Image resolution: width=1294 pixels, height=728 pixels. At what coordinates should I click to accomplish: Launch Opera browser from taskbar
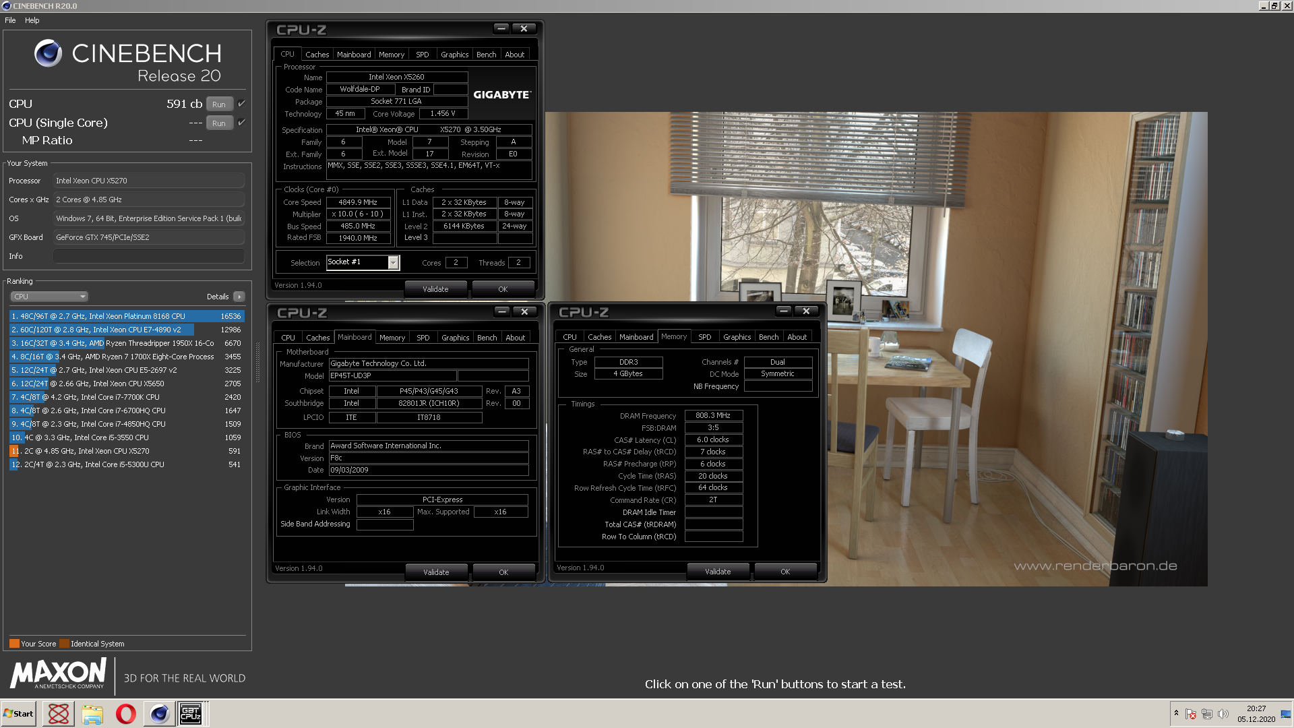coord(126,714)
